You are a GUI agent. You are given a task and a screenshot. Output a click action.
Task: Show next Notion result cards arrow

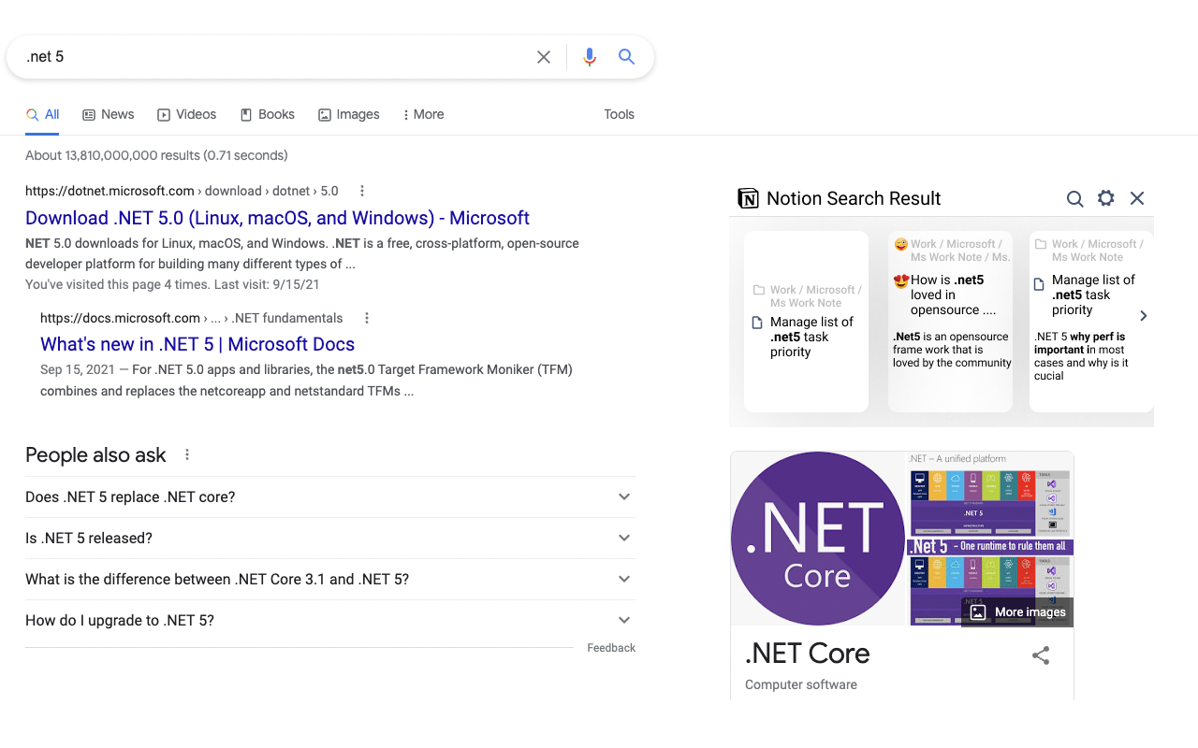pyautogui.click(x=1143, y=316)
